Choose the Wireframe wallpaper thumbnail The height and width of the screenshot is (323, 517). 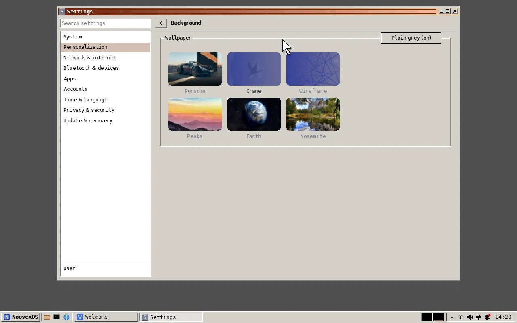[x=313, y=69]
